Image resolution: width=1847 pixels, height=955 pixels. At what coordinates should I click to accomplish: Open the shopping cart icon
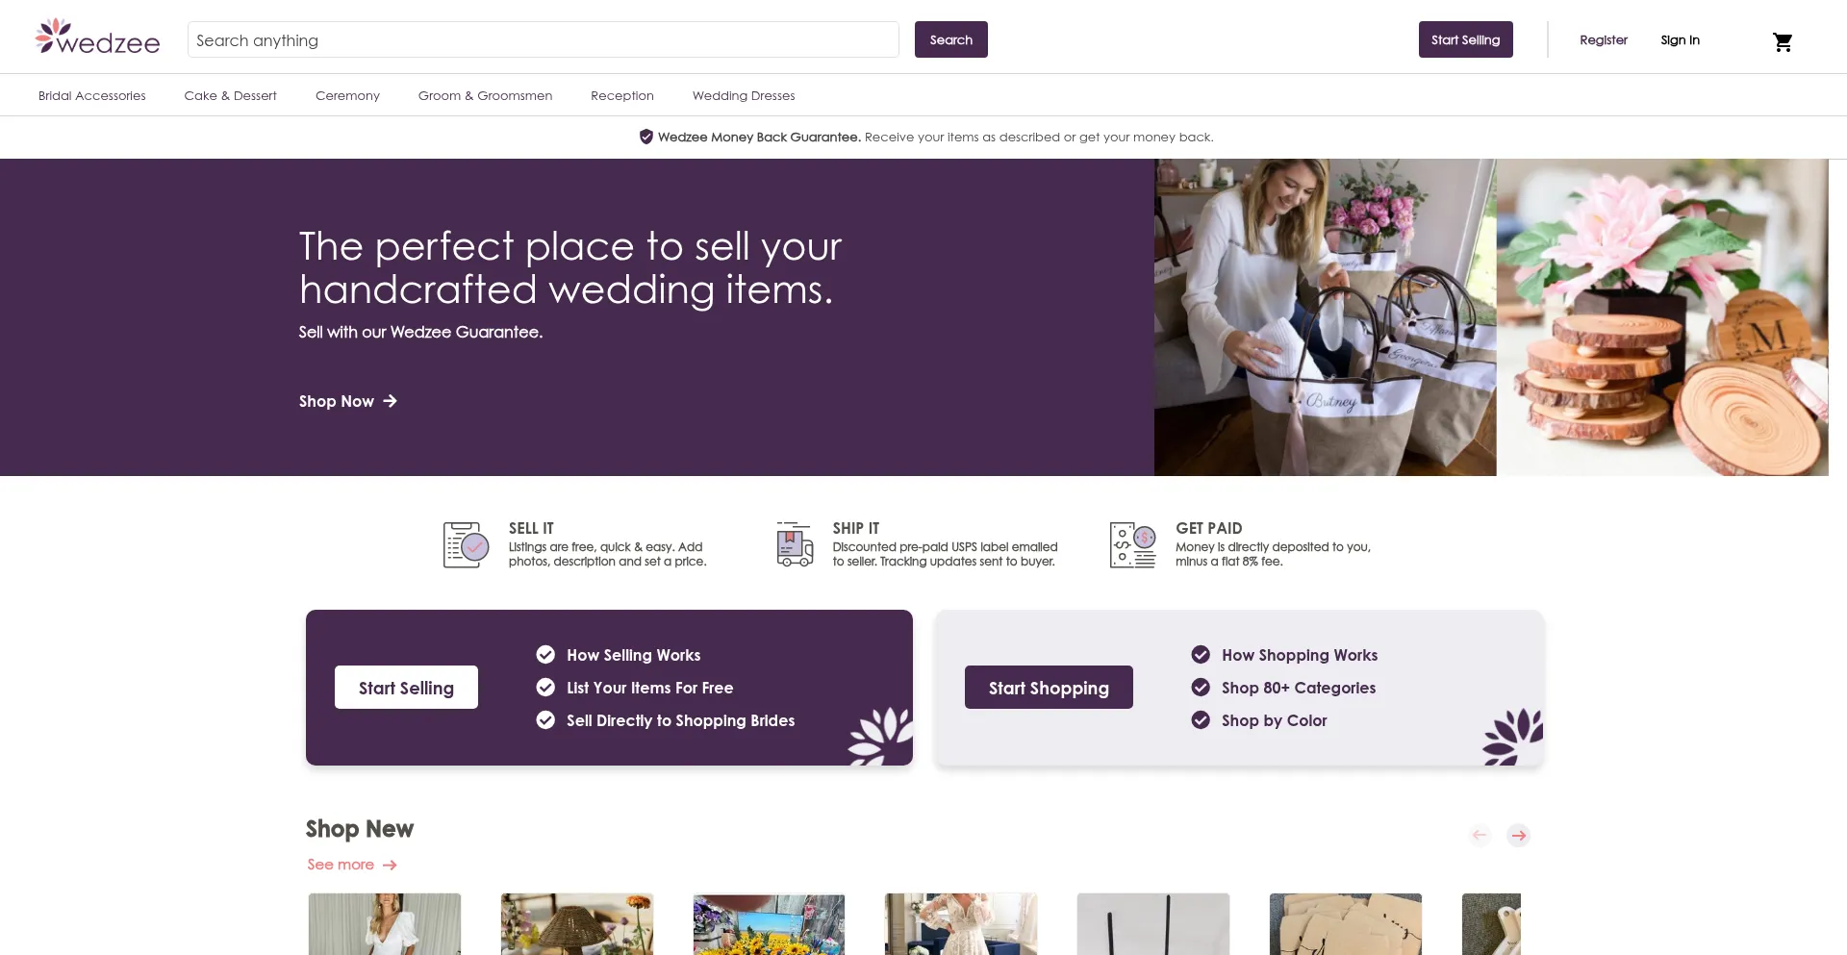(x=1783, y=41)
